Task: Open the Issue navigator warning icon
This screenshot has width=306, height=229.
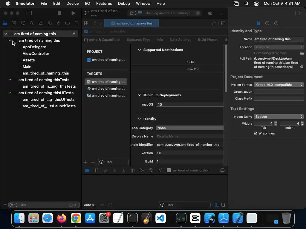Action: pos(41,23)
